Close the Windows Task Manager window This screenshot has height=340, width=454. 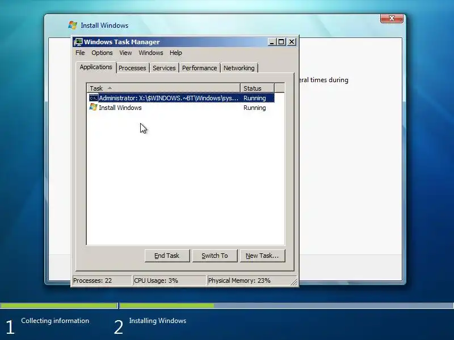292,42
